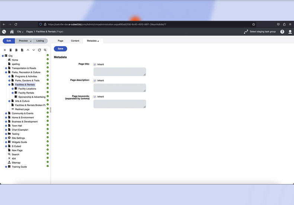Switch to the Listing view tab
294x205 pixels.
[x=40, y=41]
